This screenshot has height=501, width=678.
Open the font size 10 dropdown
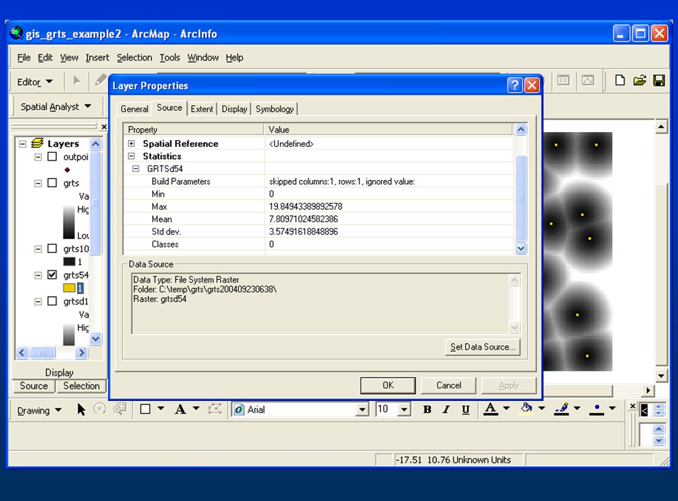(404, 410)
